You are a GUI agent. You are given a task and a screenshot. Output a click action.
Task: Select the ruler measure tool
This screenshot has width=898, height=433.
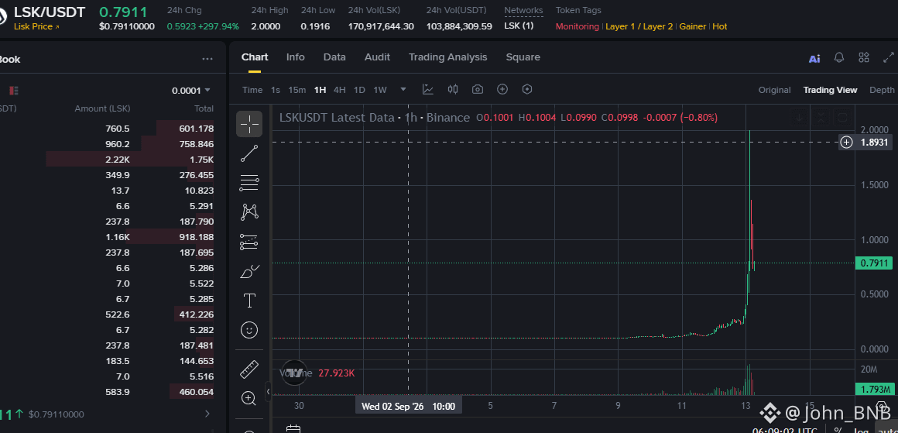click(249, 369)
